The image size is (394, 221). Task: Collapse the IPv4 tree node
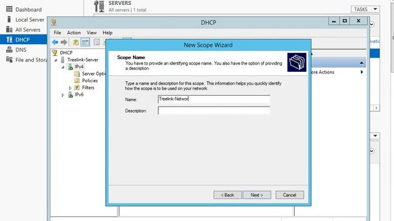tap(63, 67)
